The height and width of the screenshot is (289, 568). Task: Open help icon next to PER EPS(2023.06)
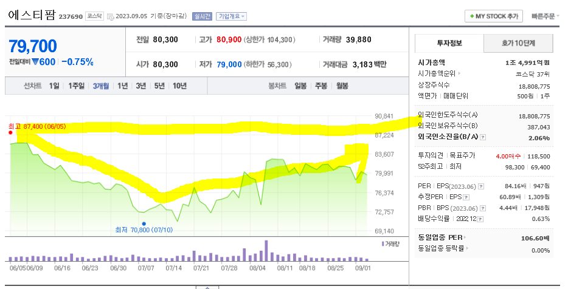[x=480, y=186]
